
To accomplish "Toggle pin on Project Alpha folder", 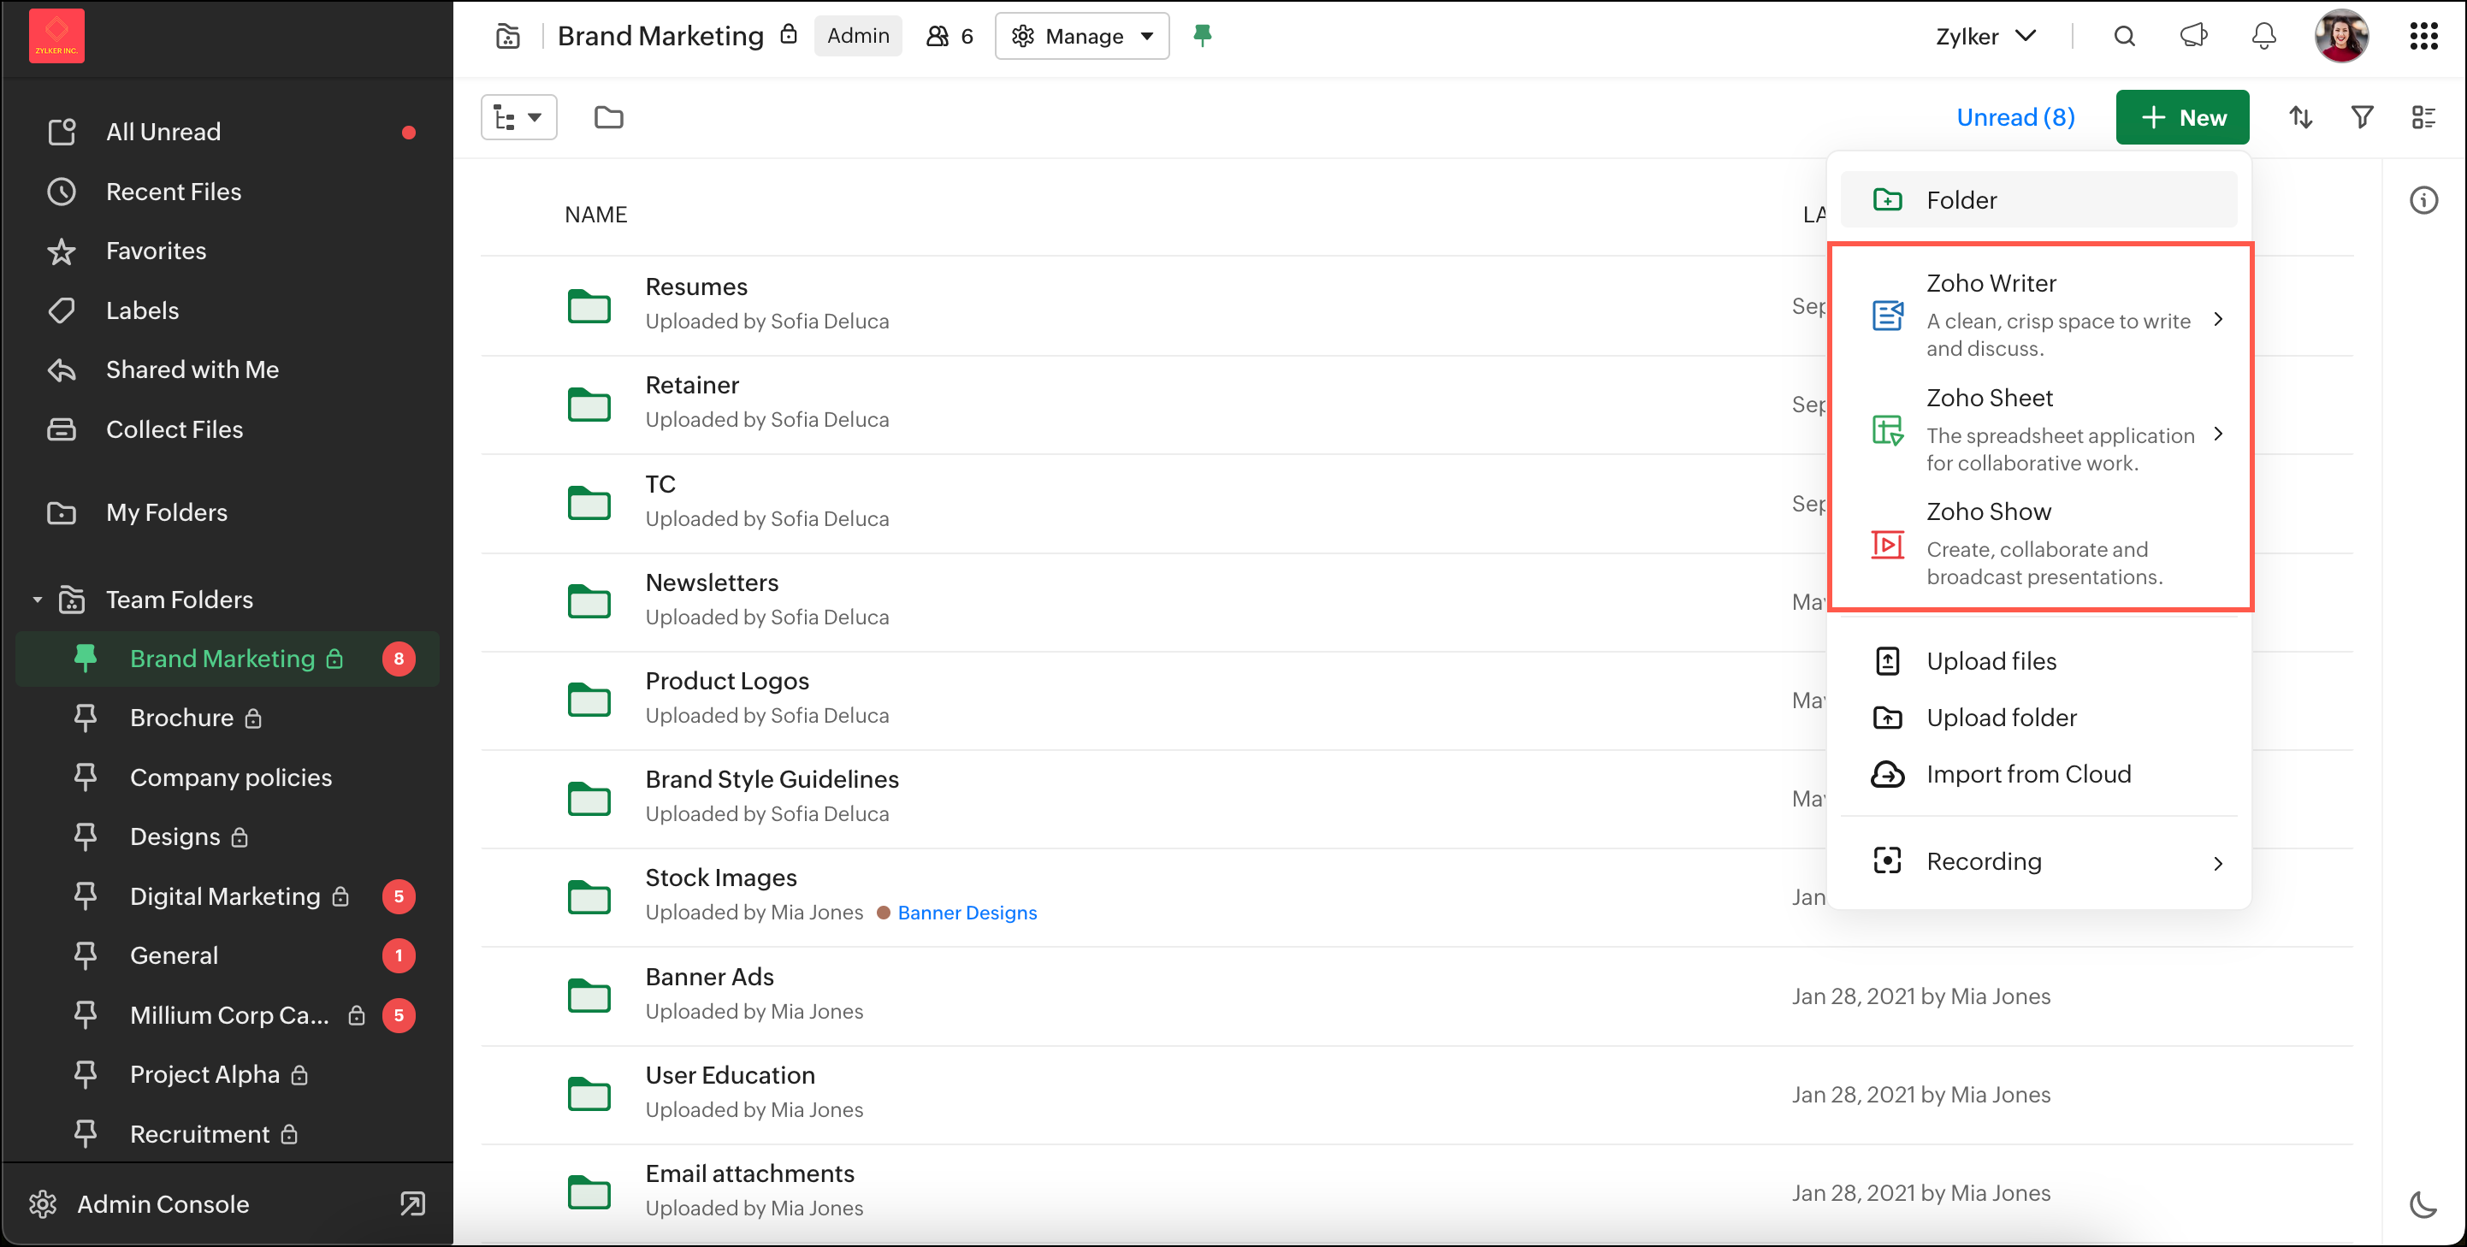I will point(86,1074).
